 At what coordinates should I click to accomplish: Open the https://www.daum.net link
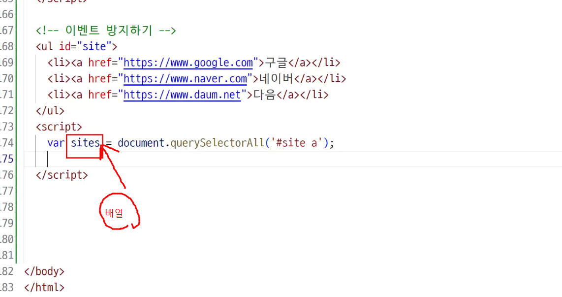(x=182, y=95)
